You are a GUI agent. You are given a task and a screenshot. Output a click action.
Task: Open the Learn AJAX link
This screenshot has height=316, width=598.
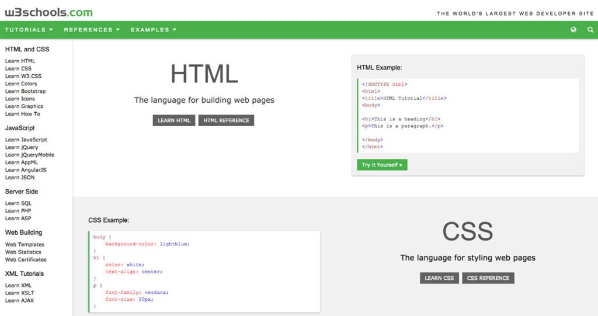(x=19, y=300)
